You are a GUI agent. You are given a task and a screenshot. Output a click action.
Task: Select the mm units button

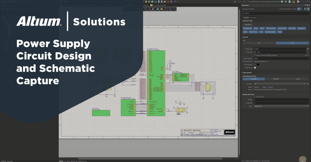259,43
